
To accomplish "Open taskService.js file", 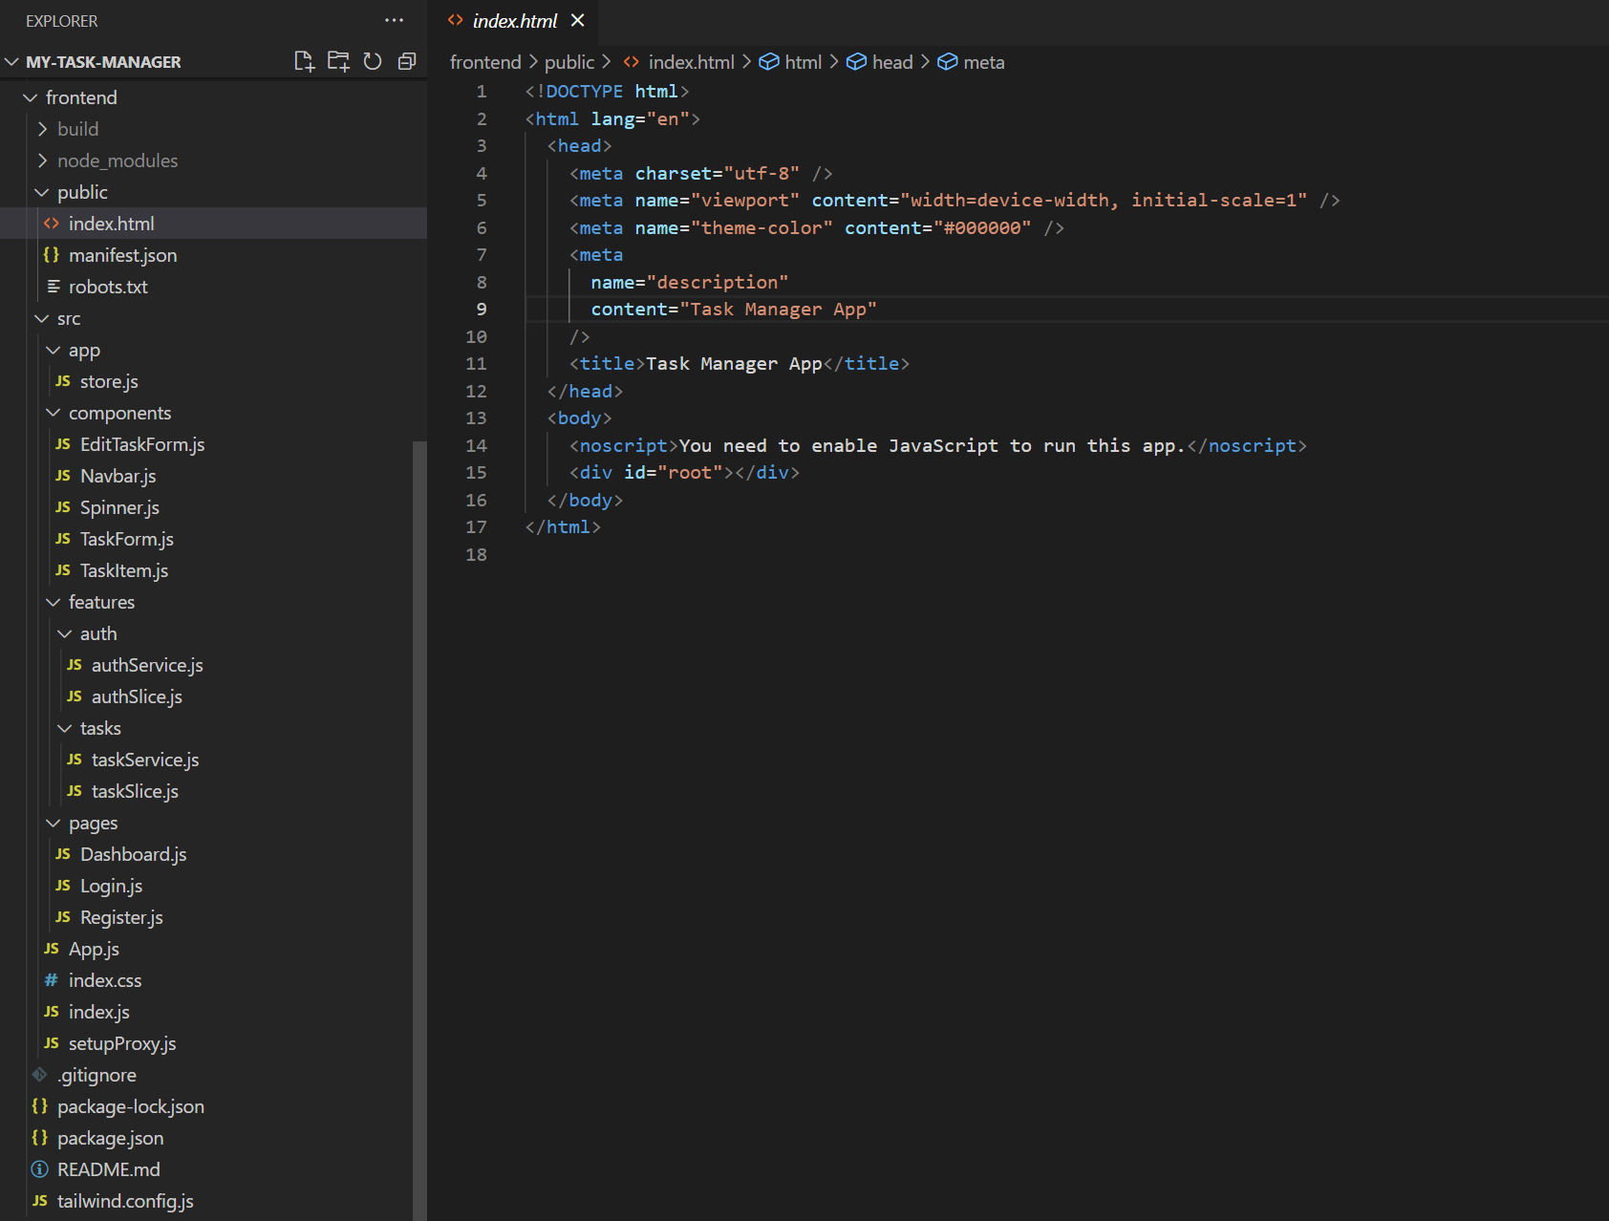I will (213, 760).
